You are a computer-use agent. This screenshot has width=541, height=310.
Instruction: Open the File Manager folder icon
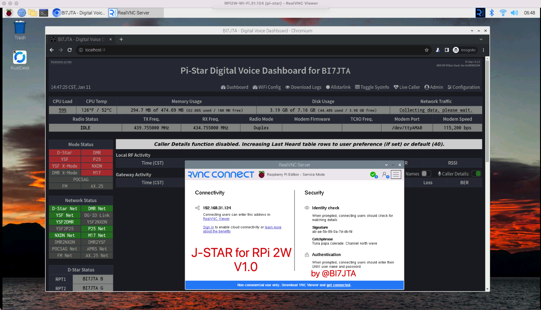(x=33, y=13)
